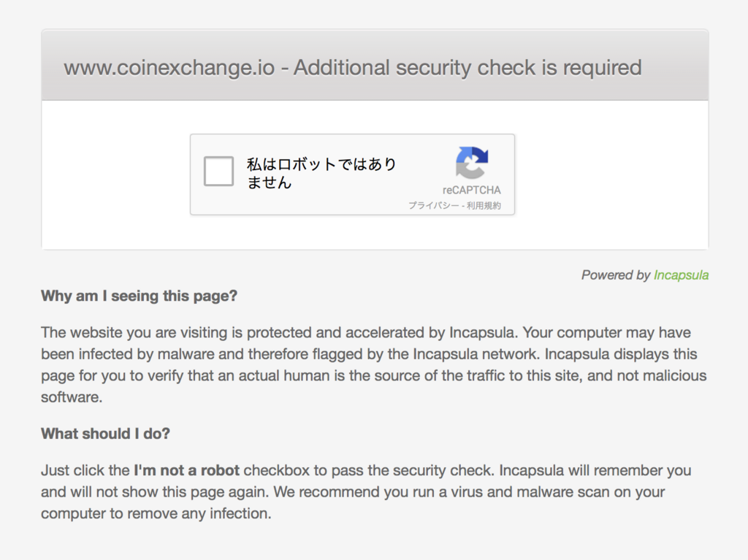Click the 'Why am I seeing this page?' heading

tap(140, 296)
